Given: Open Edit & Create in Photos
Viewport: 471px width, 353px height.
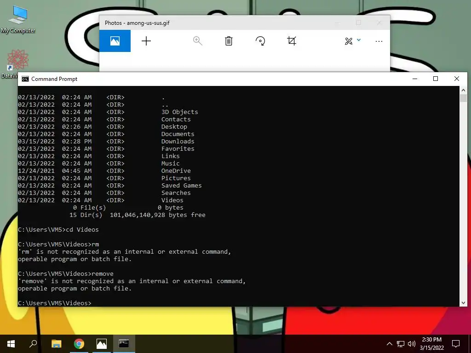Looking at the screenshot, I should [349, 41].
